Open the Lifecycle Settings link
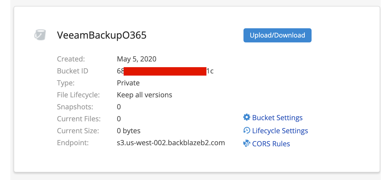 280,131
